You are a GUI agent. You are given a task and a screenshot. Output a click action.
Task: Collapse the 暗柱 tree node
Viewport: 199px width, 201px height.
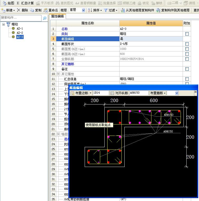(x=4, y=24)
